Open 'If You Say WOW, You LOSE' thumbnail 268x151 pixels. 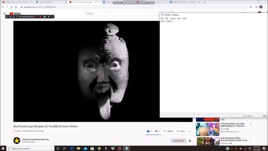(x=208, y=129)
